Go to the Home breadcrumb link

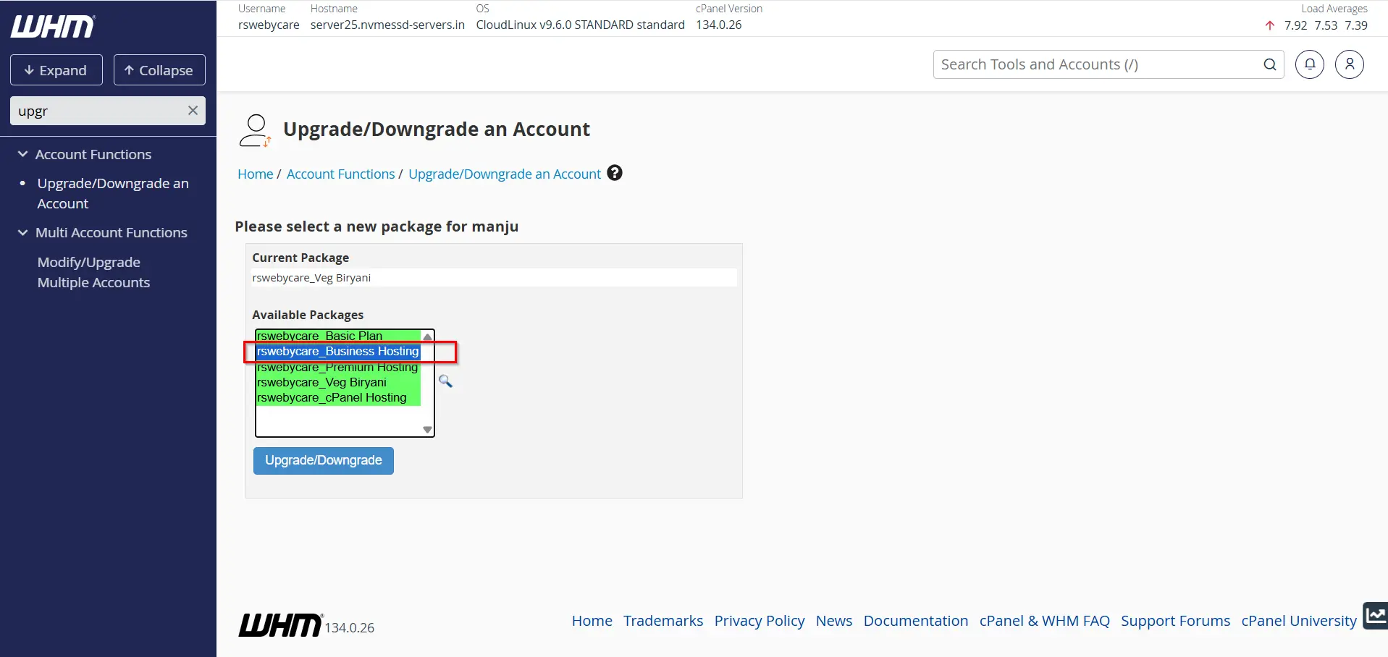pyautogui.click(x=256, y=174)
